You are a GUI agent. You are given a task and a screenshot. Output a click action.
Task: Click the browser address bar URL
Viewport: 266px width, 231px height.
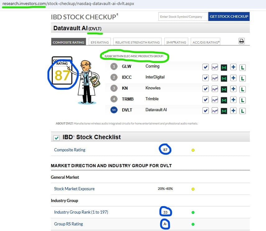click(68, 3)
